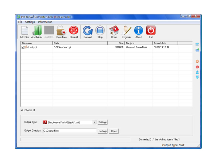
Task: Maximize the converter window
Action: point(188,16)
